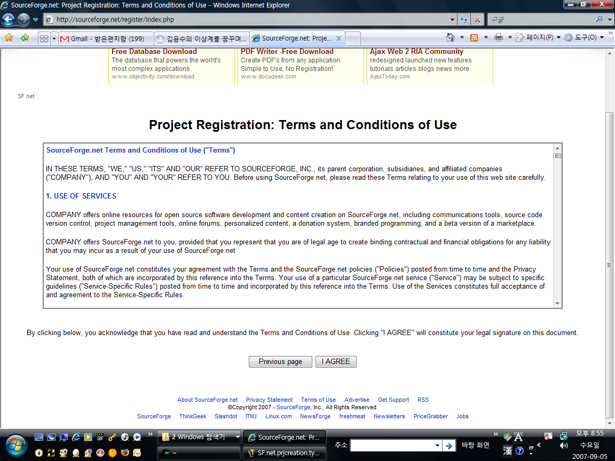Screen dimensions: 615x461
Task: Open the feeds dropdown arrow
Action: (486, 37)
